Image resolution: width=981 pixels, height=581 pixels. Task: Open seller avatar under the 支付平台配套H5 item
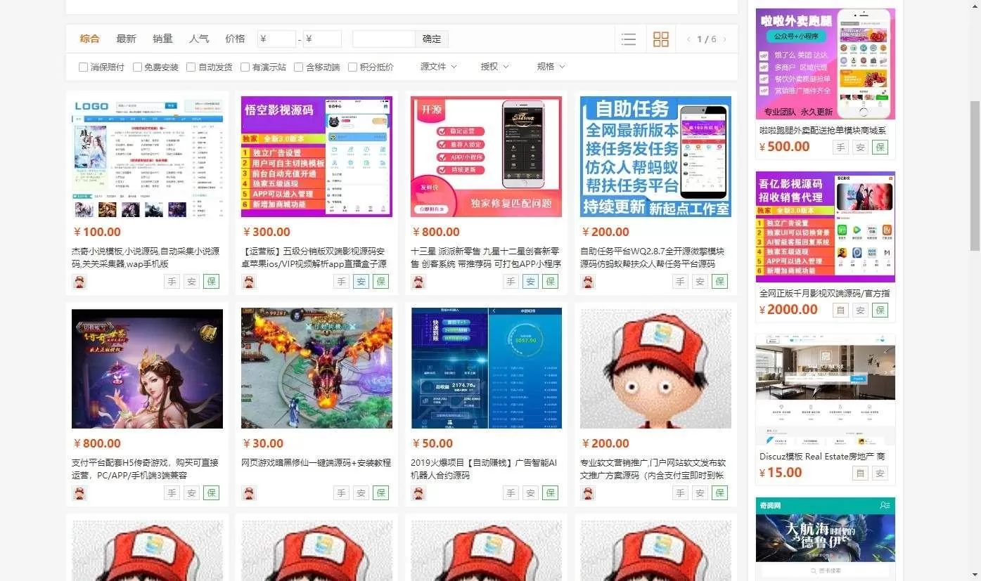pos(79,493)
